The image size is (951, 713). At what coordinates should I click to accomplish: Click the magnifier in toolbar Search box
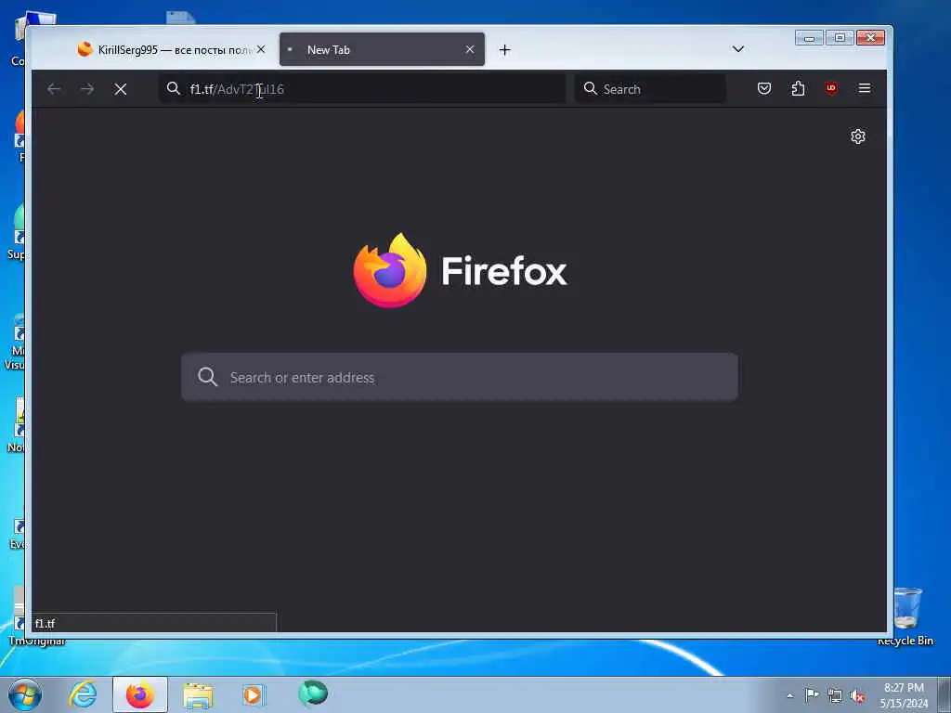(x=590, y=88)
